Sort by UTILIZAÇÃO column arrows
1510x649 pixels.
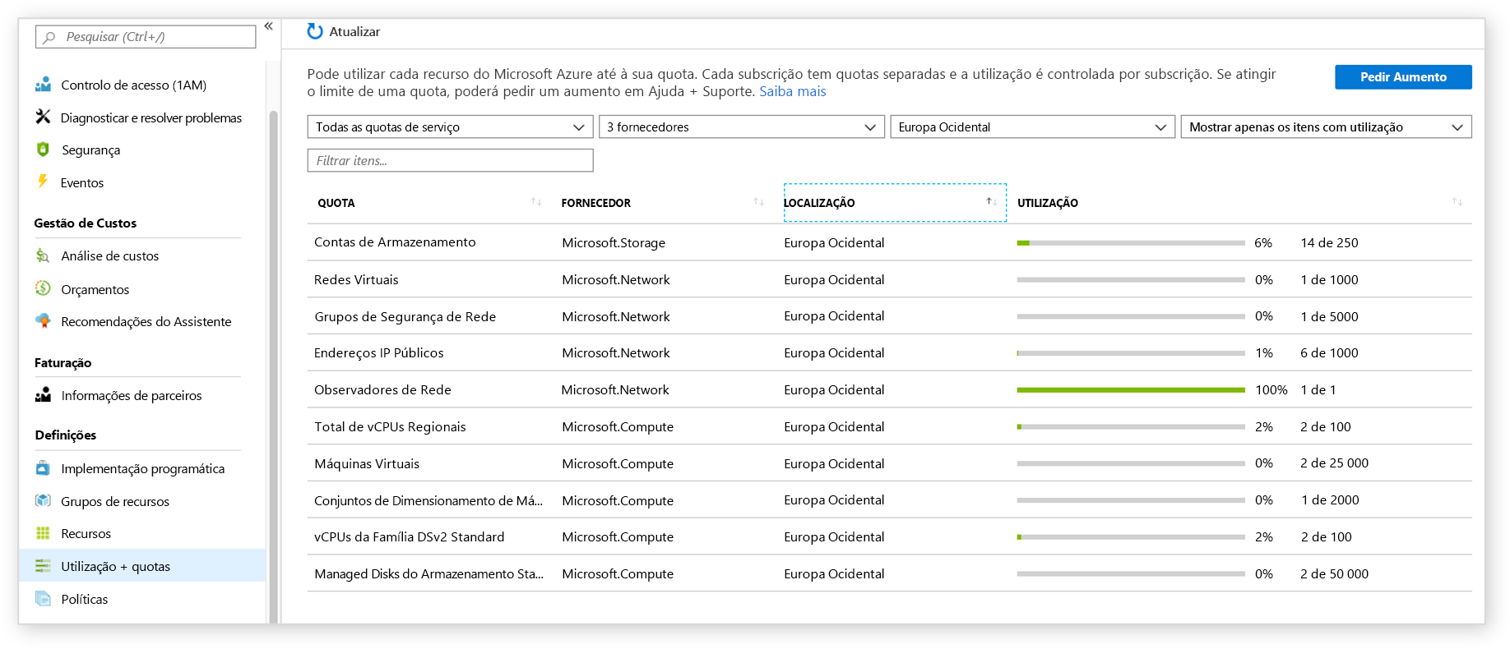click(x=1457, y=202)
